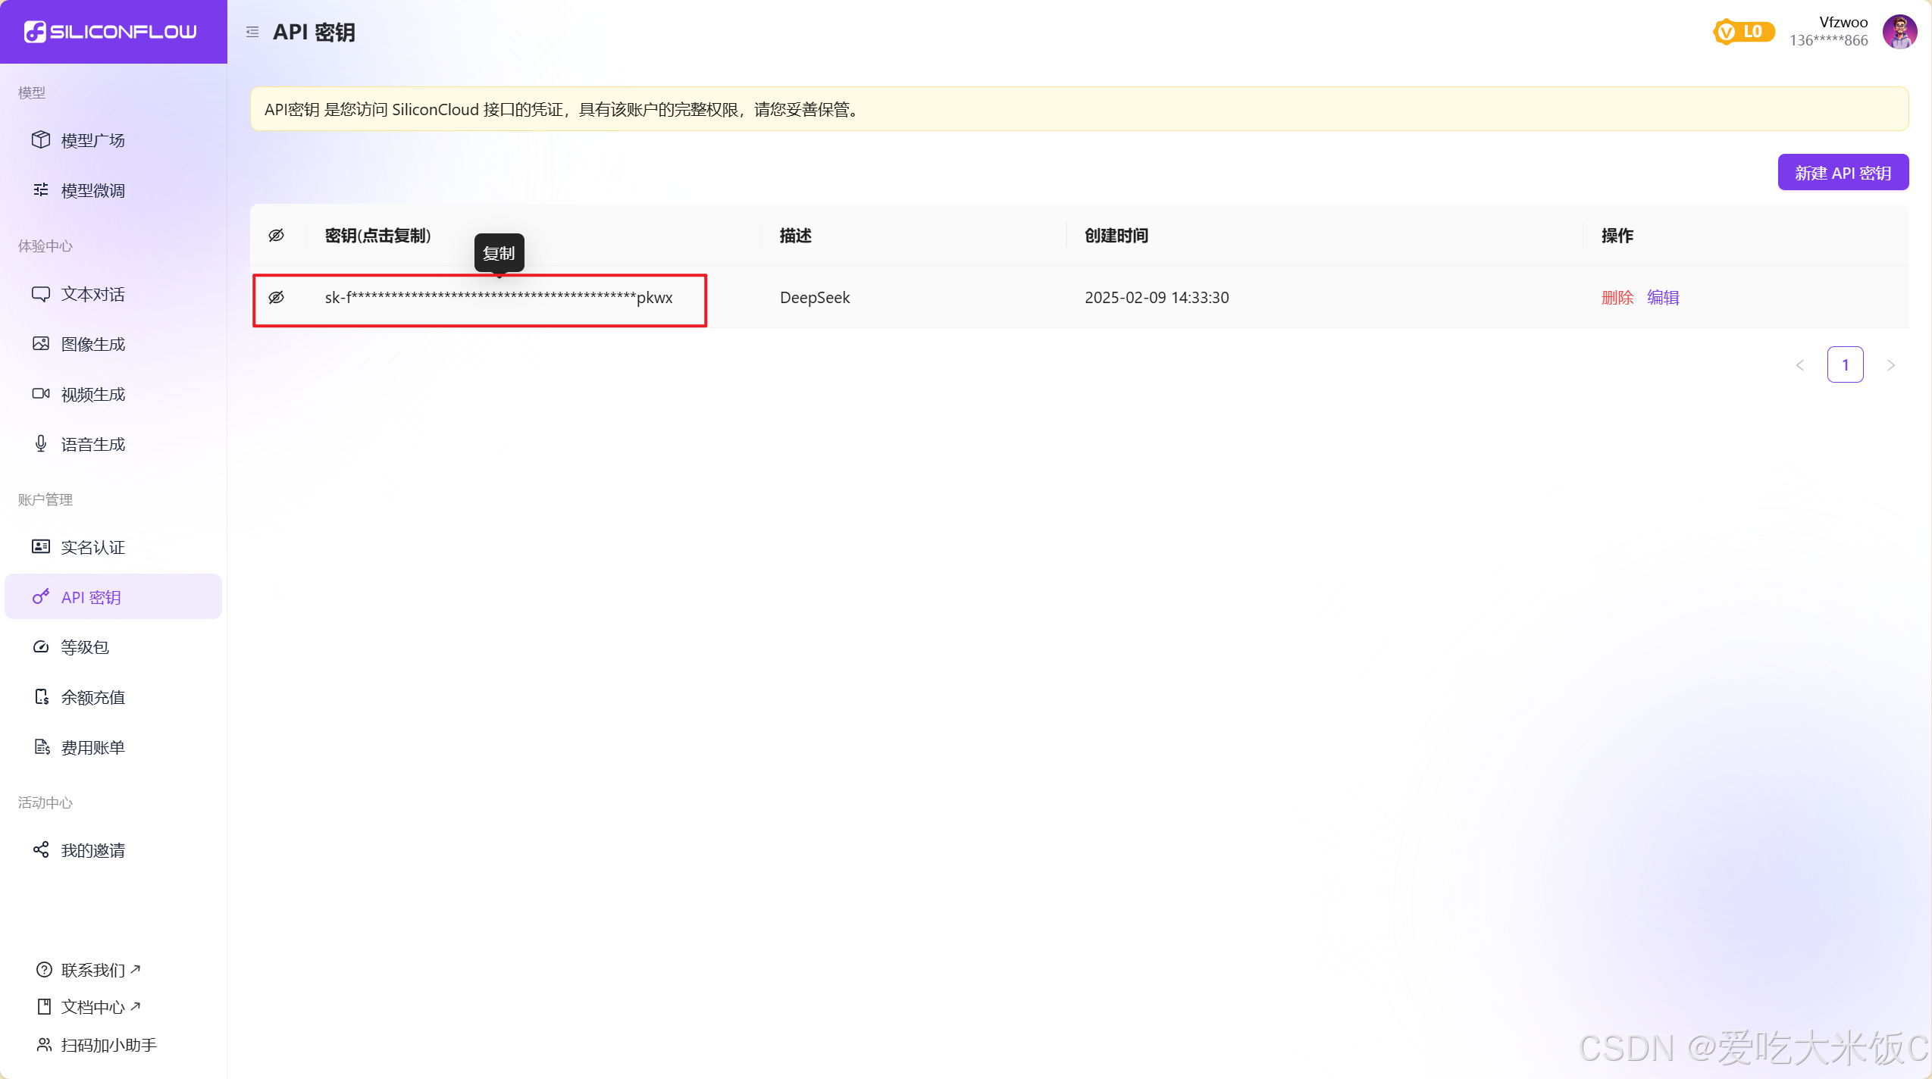Screen dimensions: 1932x1079
Task: Reveal the DeepSeek key with the eye icon
Action: (277, 298)
